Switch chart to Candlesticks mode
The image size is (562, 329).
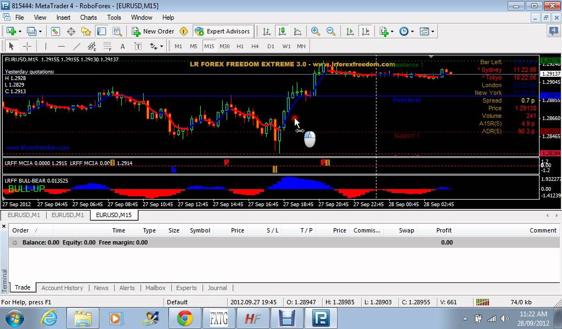coord(282,31)
